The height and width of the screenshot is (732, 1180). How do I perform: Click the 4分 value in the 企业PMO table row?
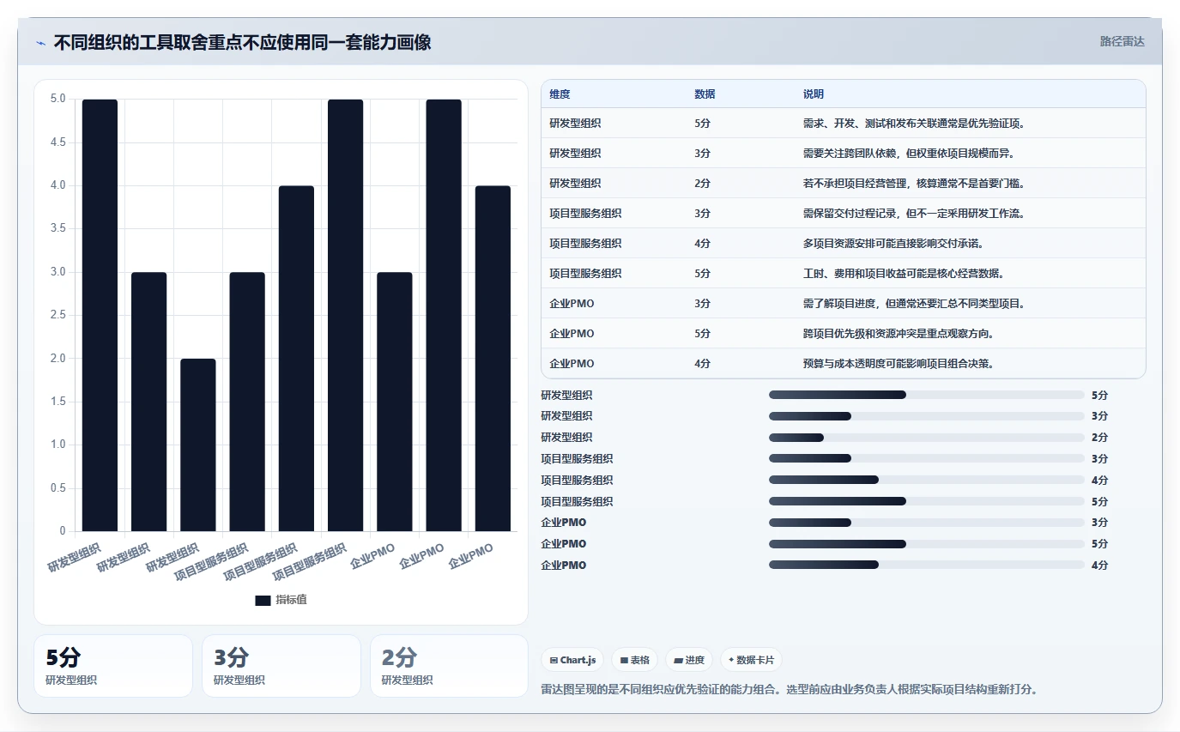[703, 364]
